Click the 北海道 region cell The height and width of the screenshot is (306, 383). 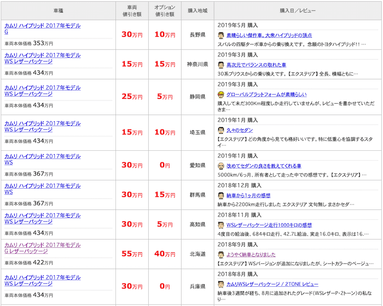198,254
